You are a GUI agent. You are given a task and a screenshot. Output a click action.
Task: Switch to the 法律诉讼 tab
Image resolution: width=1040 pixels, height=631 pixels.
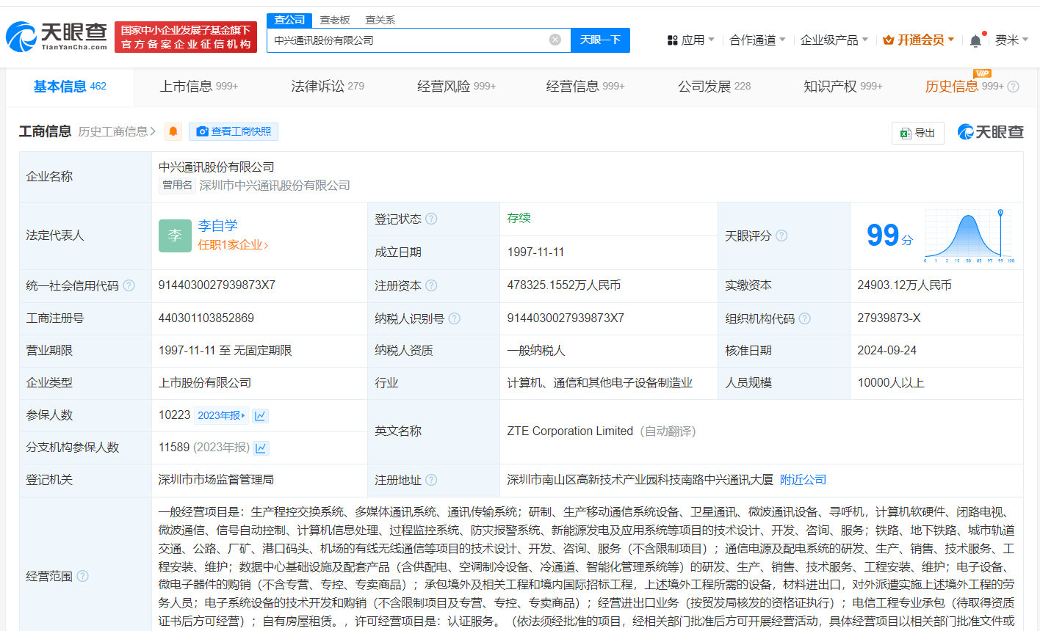(x=328, y=87)
